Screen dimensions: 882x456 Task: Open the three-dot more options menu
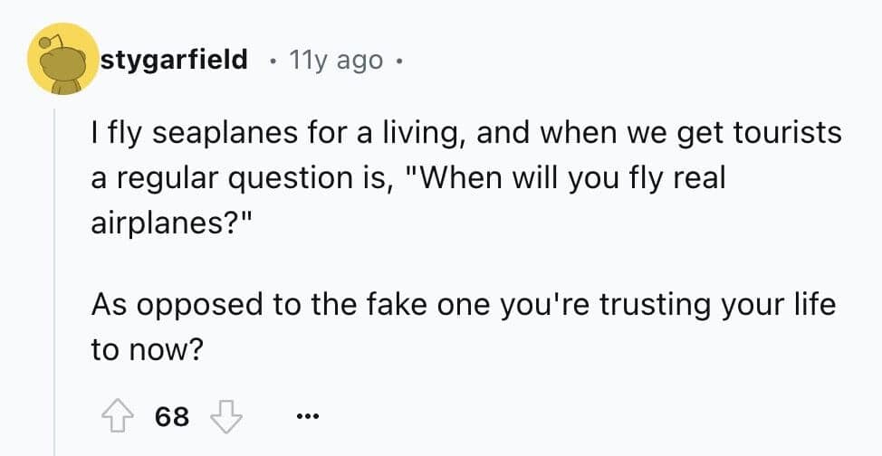(x=306, y=417)
